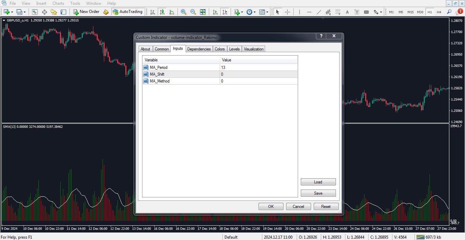Select the trendline drawing tool
This screenshot has width=465, height=240.
pyautogui.click(x=319, y=12)
